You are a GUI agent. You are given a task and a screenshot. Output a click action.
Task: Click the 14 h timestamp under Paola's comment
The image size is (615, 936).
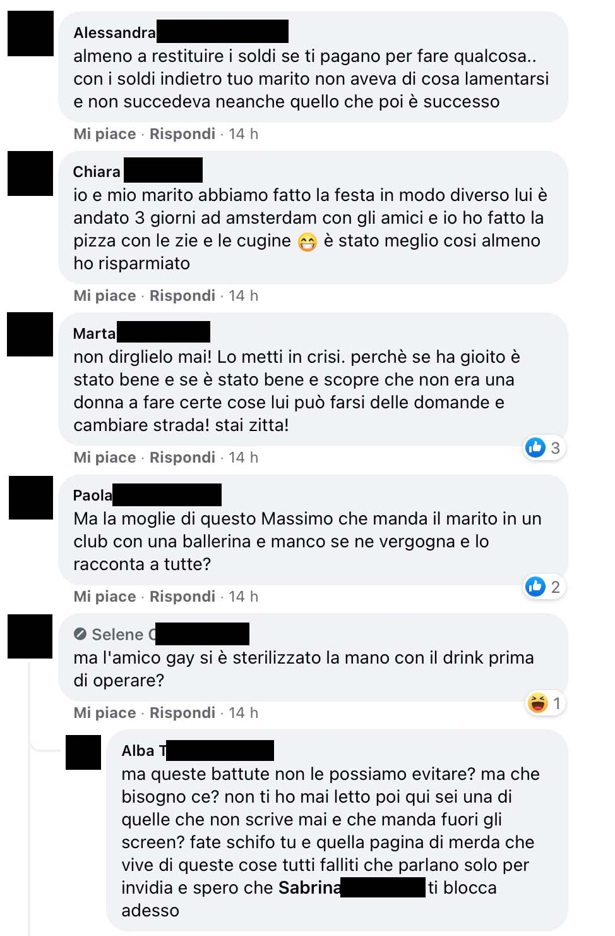click(x=243, y=597)
